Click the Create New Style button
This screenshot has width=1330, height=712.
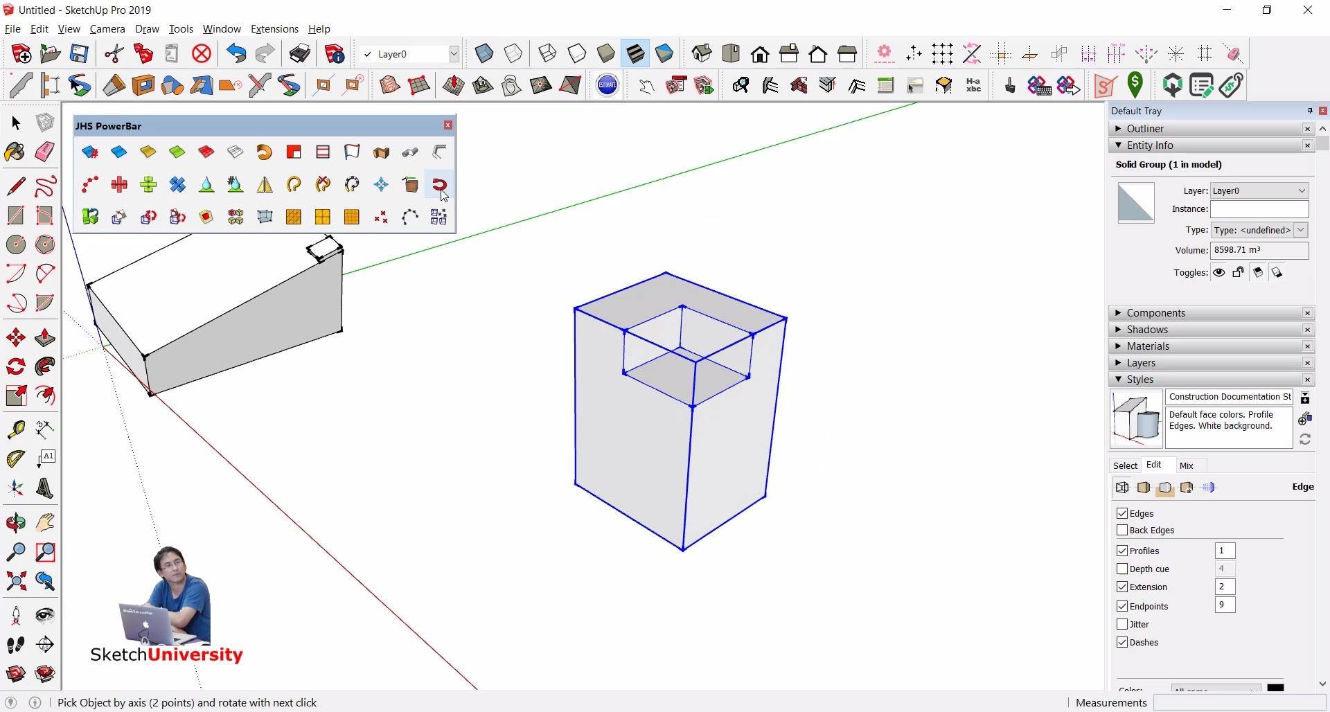point(1305,418)
